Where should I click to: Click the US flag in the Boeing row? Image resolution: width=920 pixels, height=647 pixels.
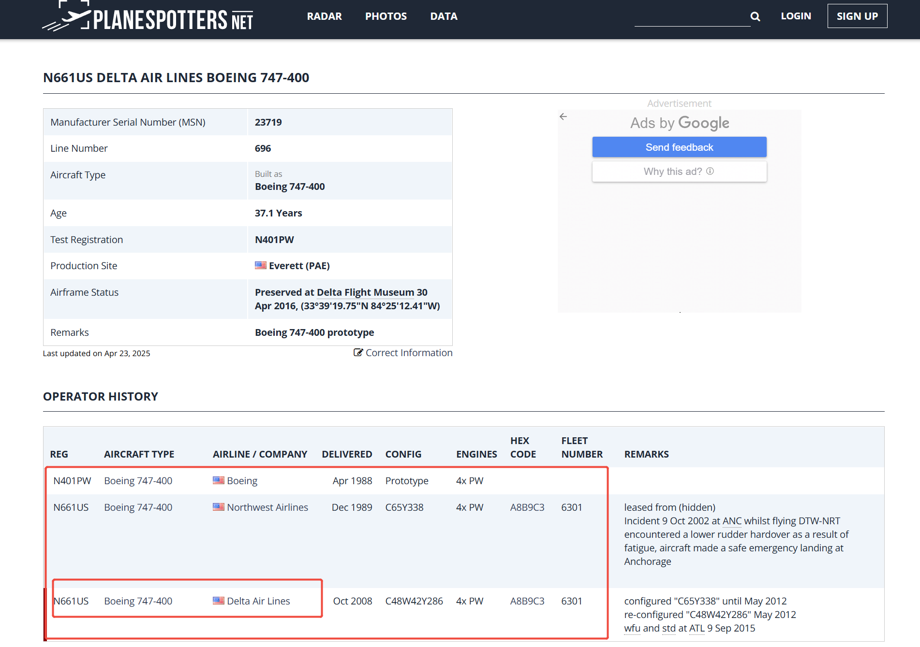(x=219, y=480)
